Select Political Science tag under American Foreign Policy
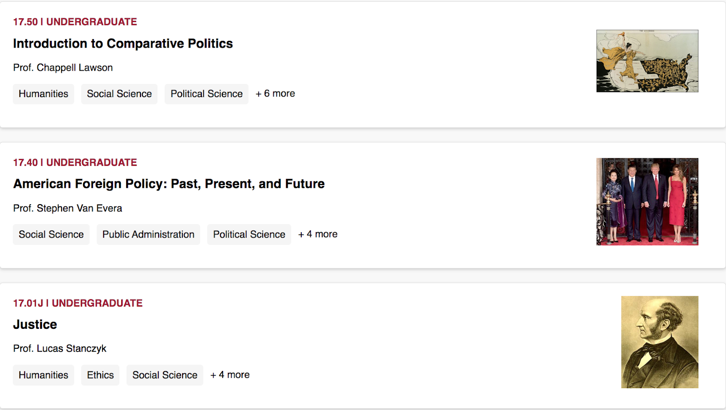This screenshot has width=726, height=410. click(x=249, y=234)
